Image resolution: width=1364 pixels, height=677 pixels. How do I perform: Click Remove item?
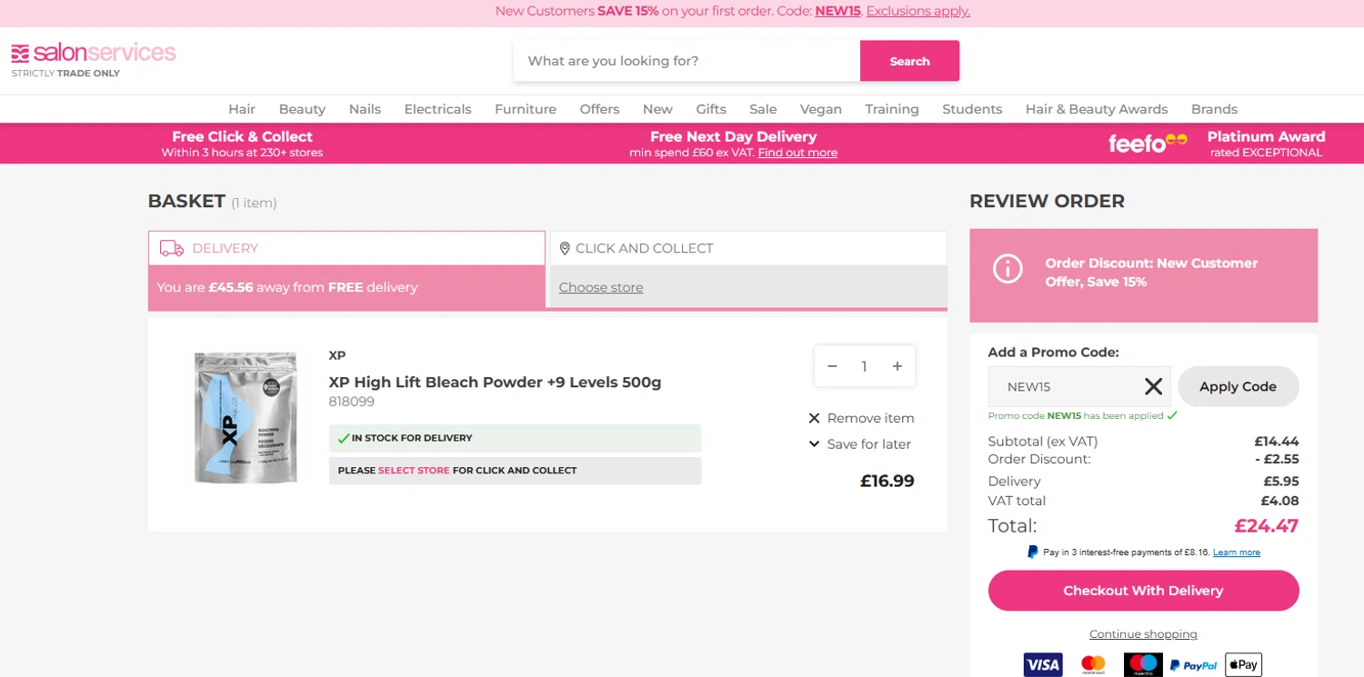click(870, 418)
